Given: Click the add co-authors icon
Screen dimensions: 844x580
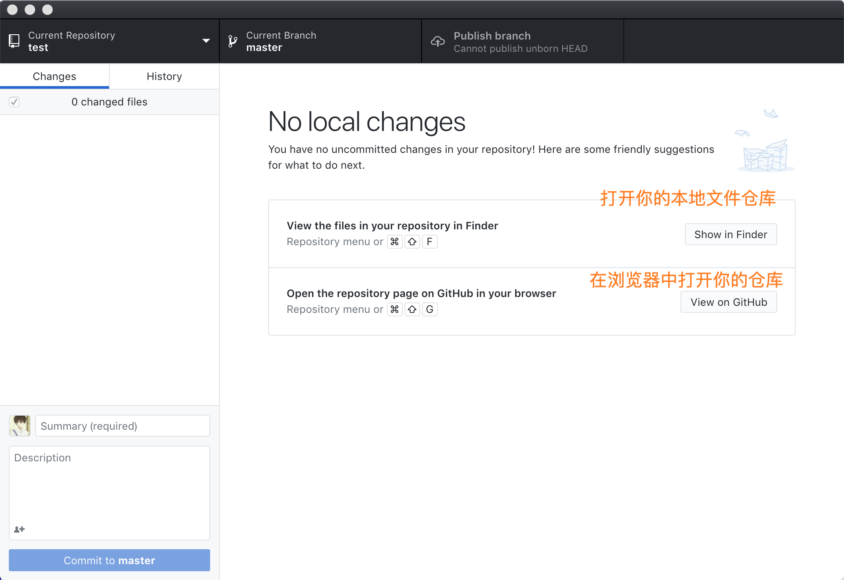Looking at the screenshot, I should tap(19, 529).
